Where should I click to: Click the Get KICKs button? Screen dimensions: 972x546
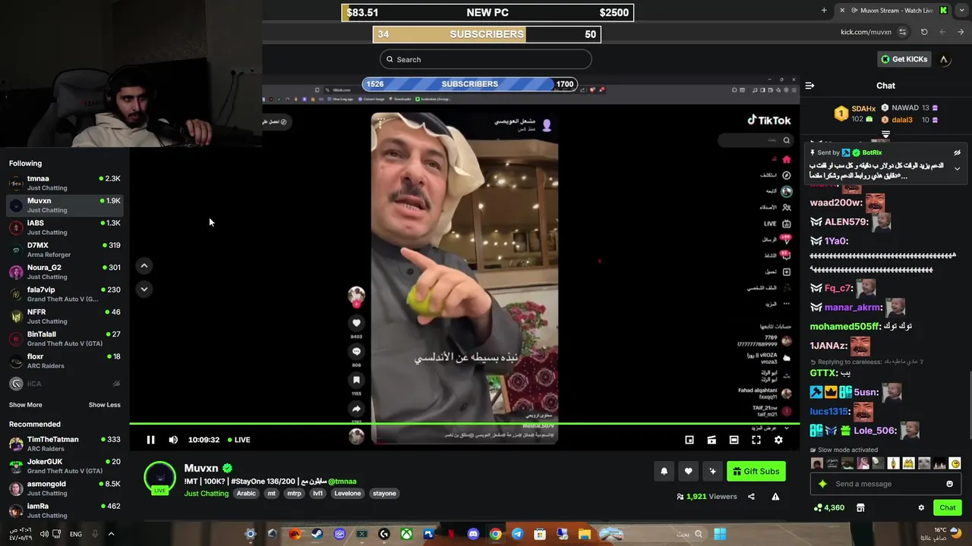[904, 59]
